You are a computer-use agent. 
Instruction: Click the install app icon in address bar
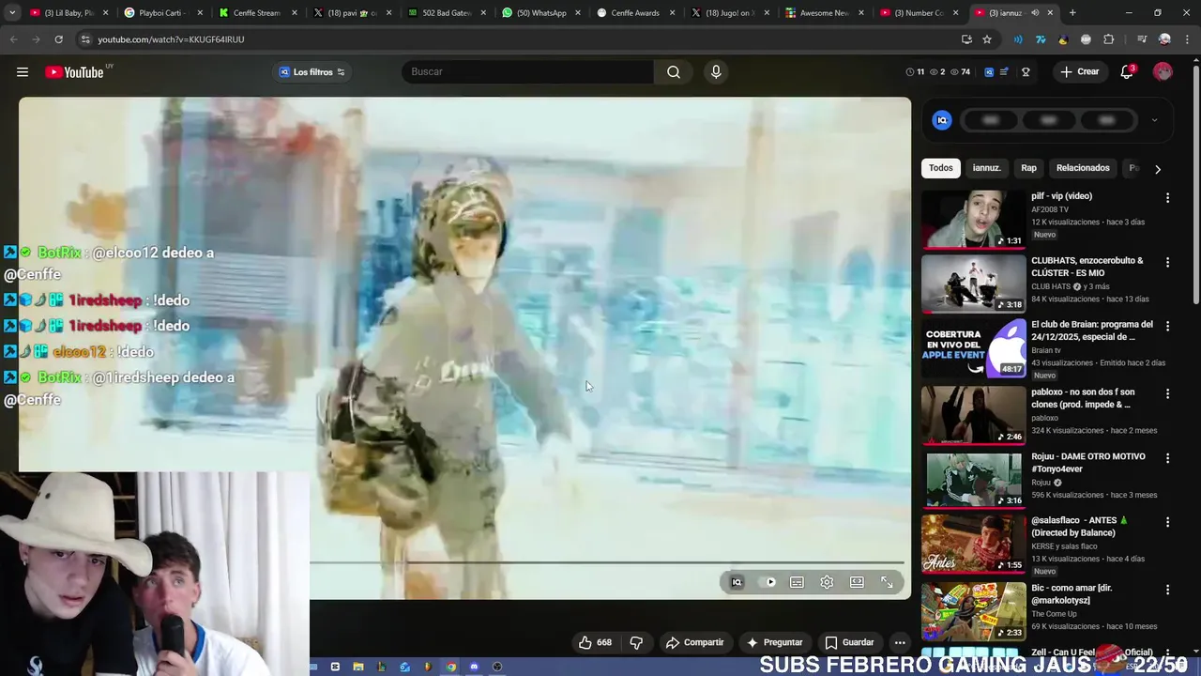coord(966,39)
